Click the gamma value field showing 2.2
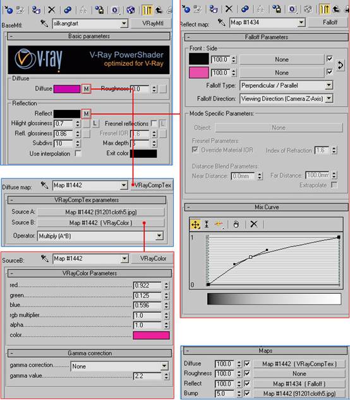 pyautogui.click(x=147, y=376)
